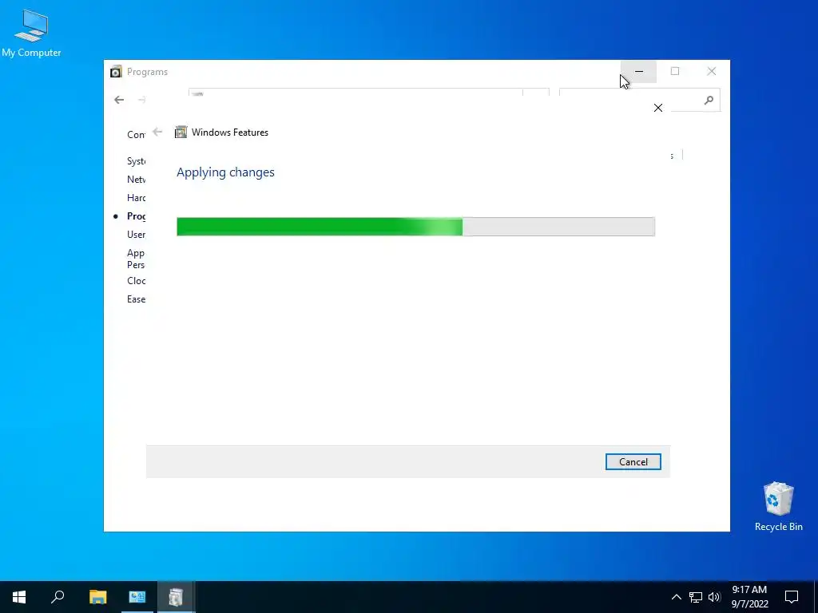Click the back arrow in Windows Features
Image resolution: width=818 pixels, height=613 pixels.
coord(157,132)
